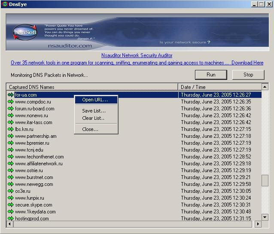Viewport: 274px width, 234px height.
Task: Click the green arrow icon beside www.techonthenet.com
Action: [11, 157]
